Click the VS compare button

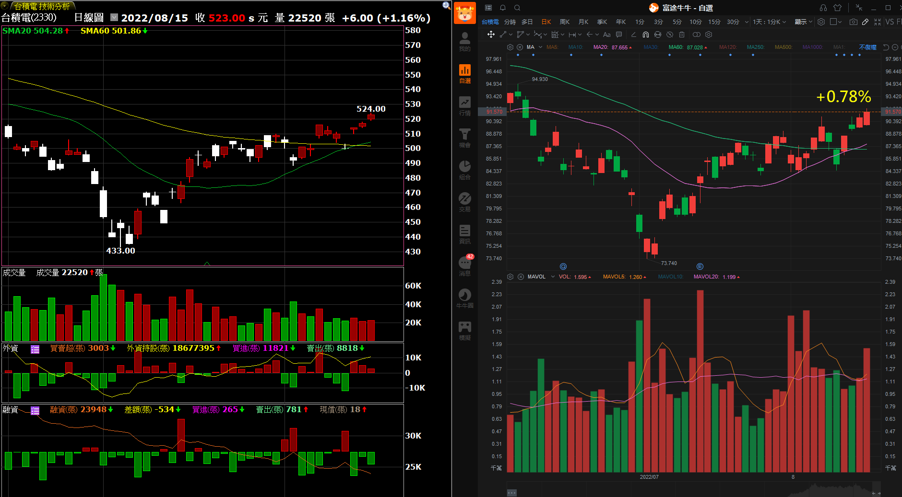coord(890,22)
